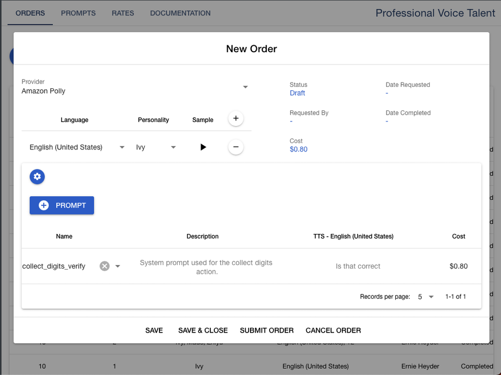Remove the English language row with minus icon
The width and height of the screenshot is (501, 375).
236,146
